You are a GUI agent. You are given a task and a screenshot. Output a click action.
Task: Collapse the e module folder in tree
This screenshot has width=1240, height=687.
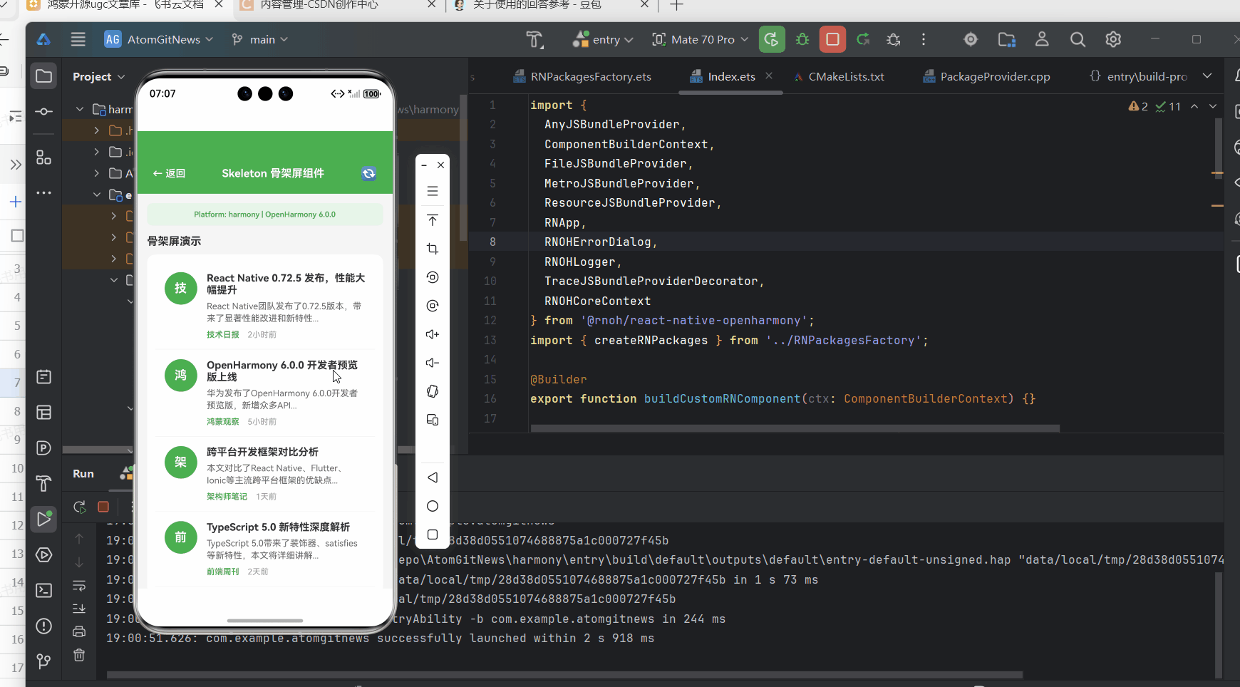(97, 195)
